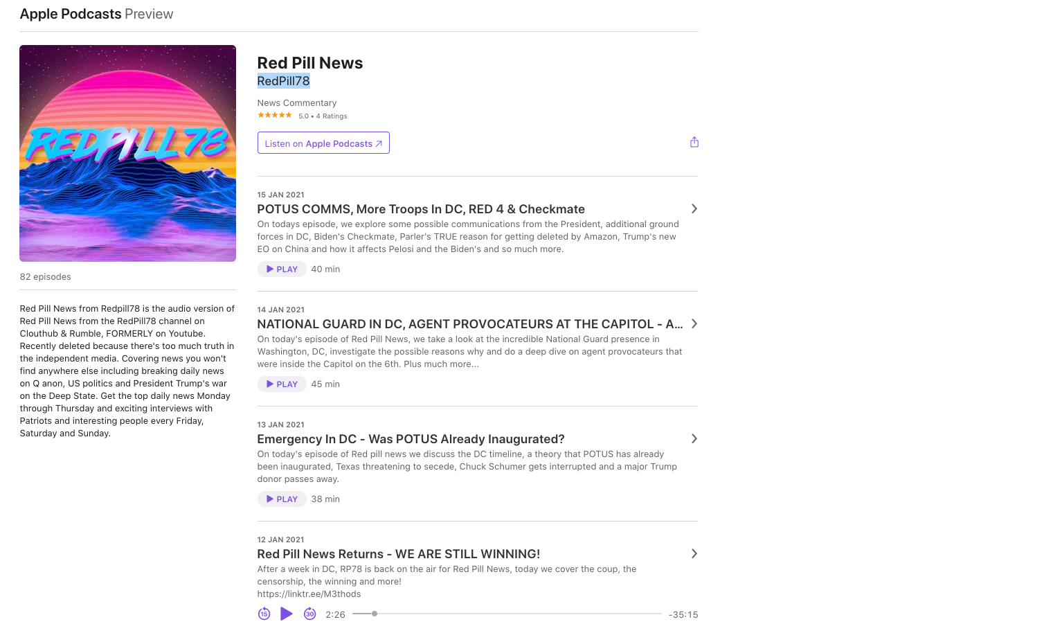This screenshot has height=633, width=1044.
Task: Click the linktr.ee/M3thods URL text
Action: (x=309, y=594)
